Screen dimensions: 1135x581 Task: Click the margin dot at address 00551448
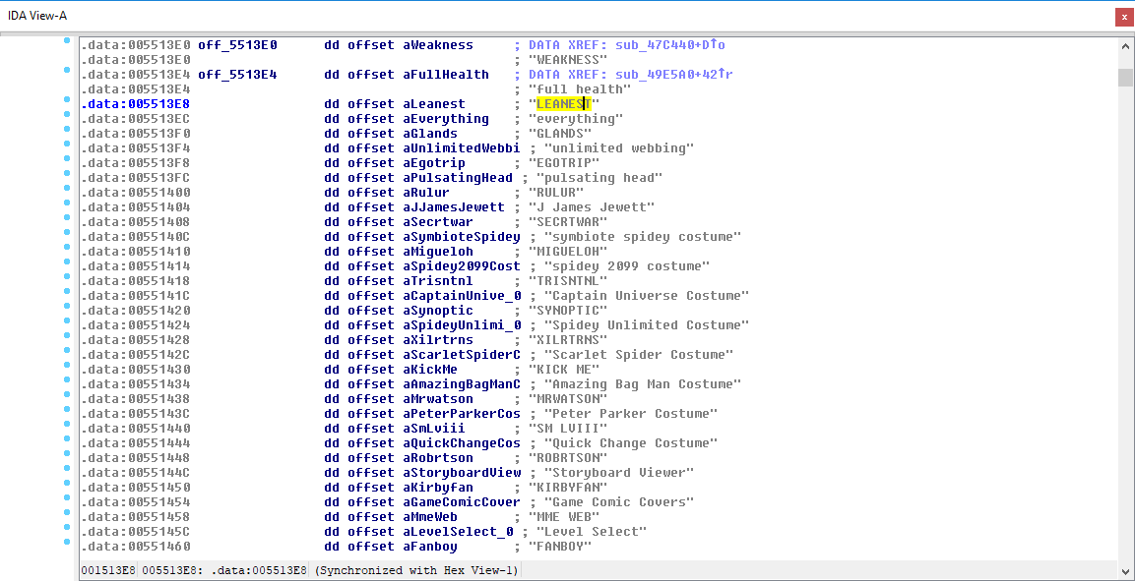coord(67,454)
